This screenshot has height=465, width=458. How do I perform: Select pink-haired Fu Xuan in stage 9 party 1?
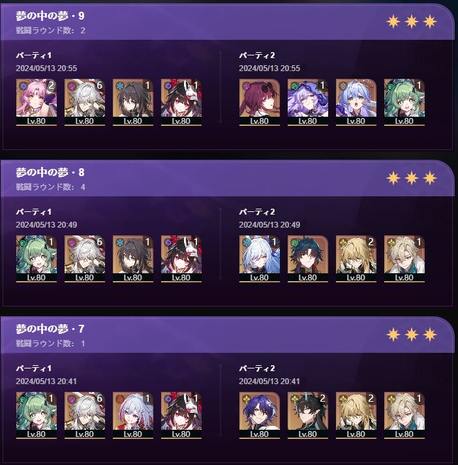pyautogui.click(x=36, y=102)
